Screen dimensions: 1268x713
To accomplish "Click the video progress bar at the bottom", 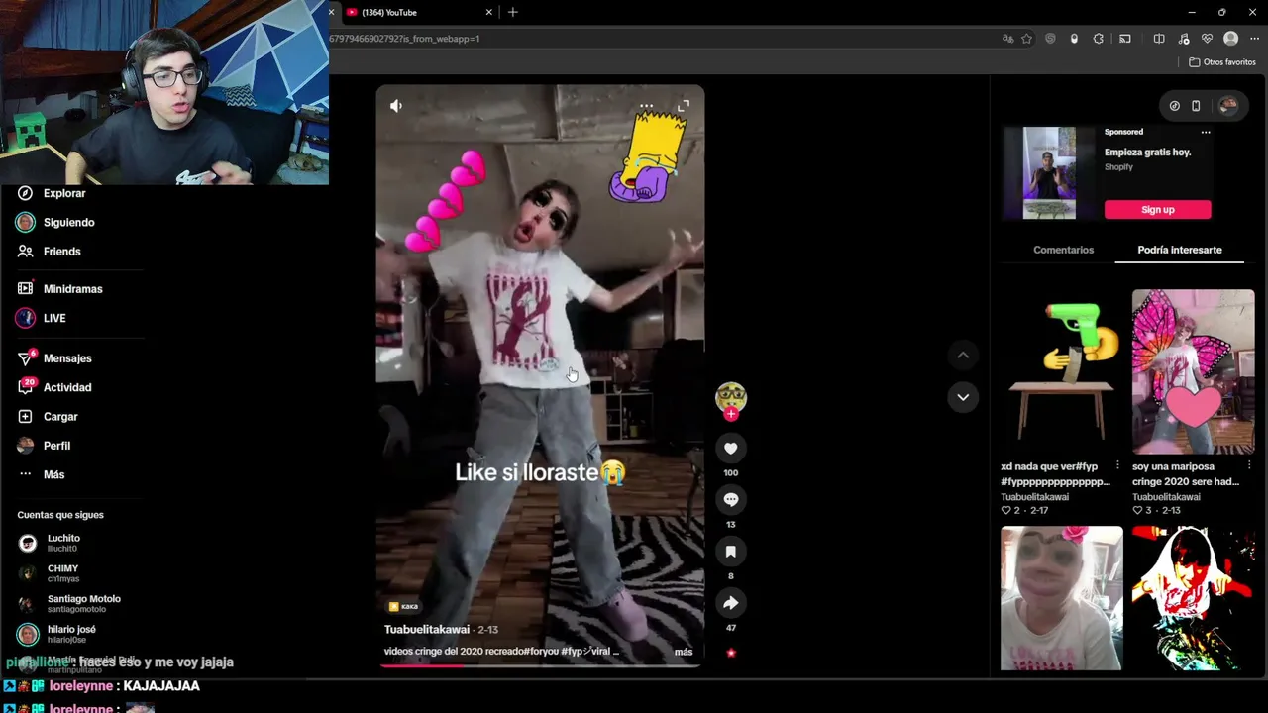I will click(x=540, y=665).
